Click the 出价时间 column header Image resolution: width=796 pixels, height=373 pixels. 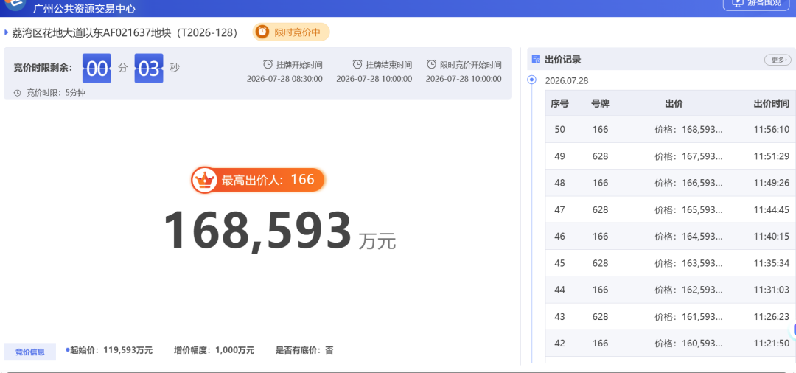tap(771, 104)
